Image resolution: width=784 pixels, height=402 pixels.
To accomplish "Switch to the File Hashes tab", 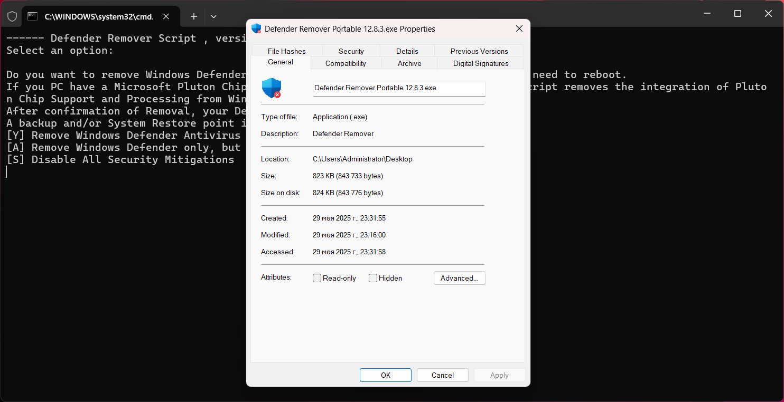I will pos(287,51).
